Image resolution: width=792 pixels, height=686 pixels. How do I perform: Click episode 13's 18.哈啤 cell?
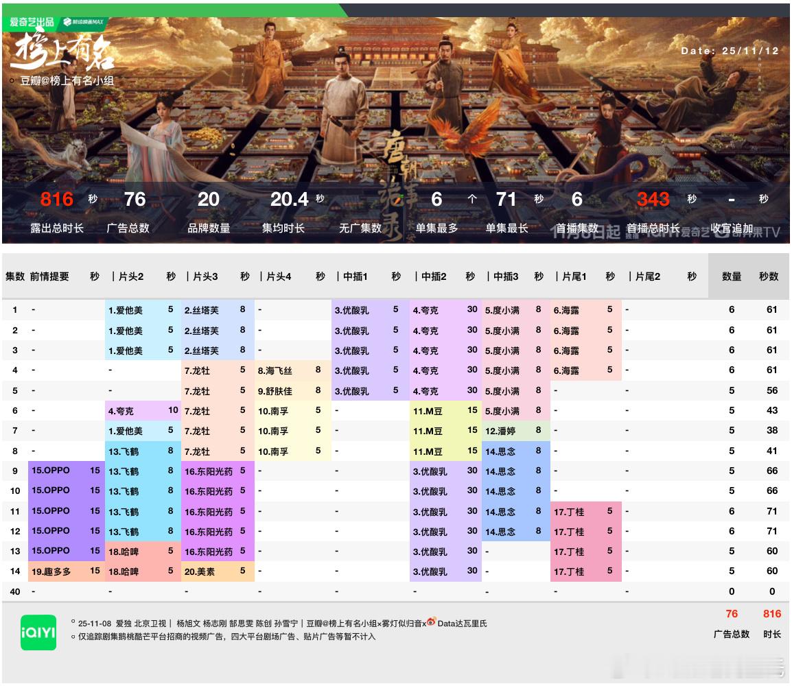[143, 552]
